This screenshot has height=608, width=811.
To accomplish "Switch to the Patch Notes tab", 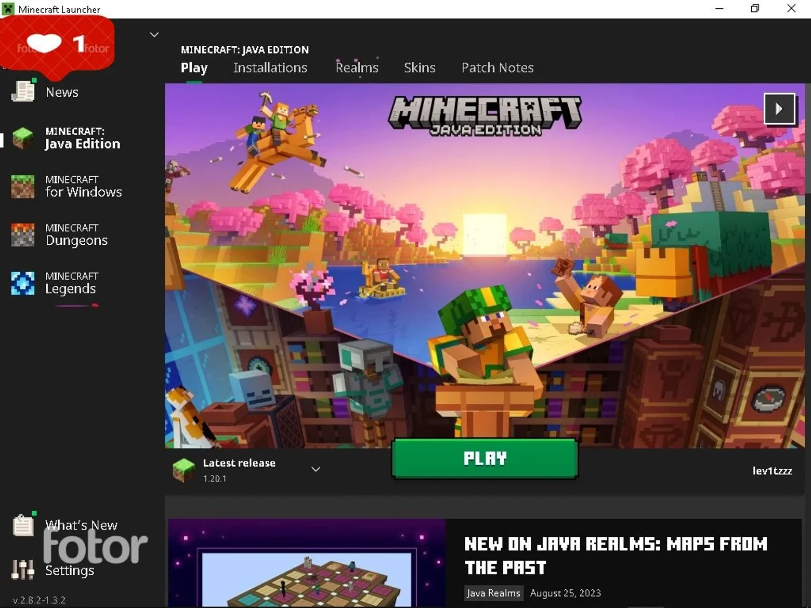I will point(498,68).
